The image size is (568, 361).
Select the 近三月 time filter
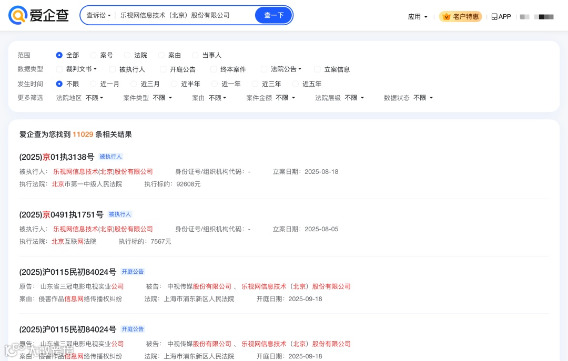click(134, 84)
